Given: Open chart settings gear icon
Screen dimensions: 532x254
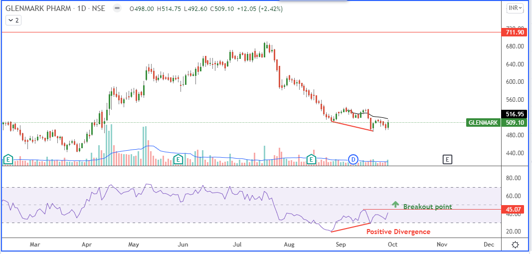Looking at the screenshot, I should [516, 245].
